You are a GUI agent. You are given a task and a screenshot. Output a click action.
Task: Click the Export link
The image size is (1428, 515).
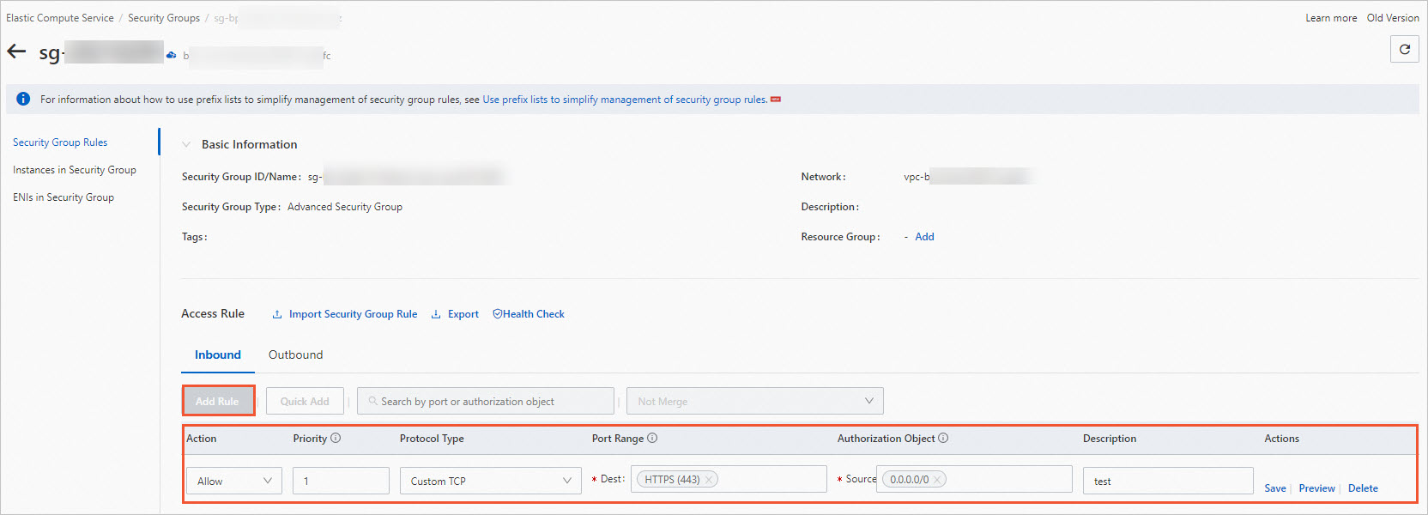(455, 314)
